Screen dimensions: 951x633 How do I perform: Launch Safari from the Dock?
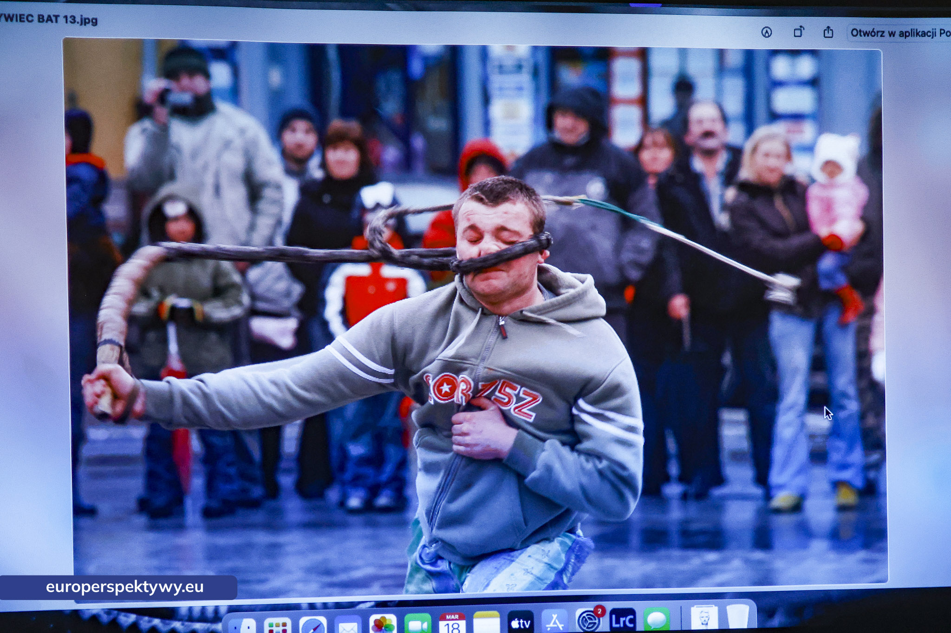(x=313, y=625)
